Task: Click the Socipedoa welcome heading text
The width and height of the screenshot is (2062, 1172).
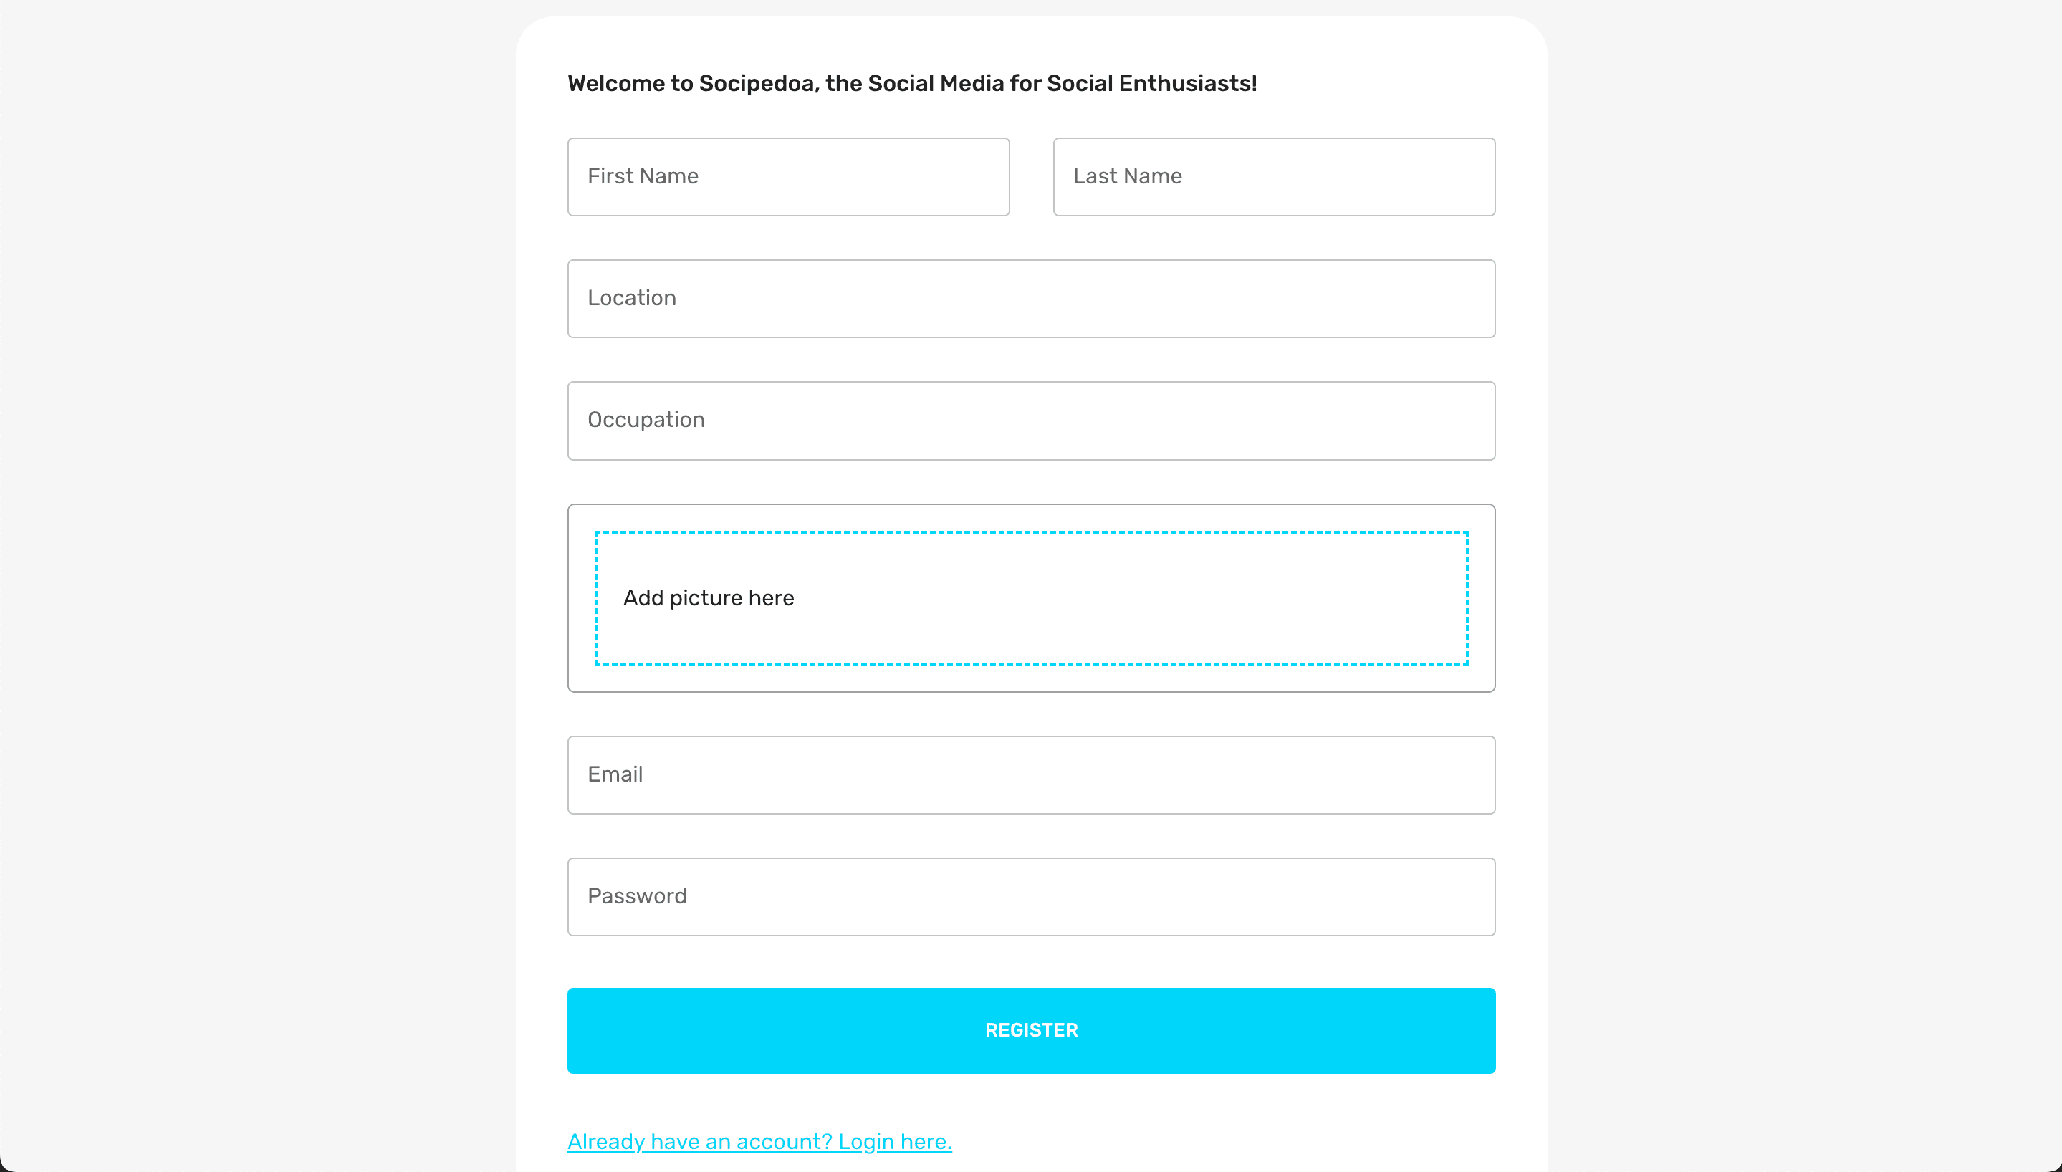Action: (x=912, y=84)
